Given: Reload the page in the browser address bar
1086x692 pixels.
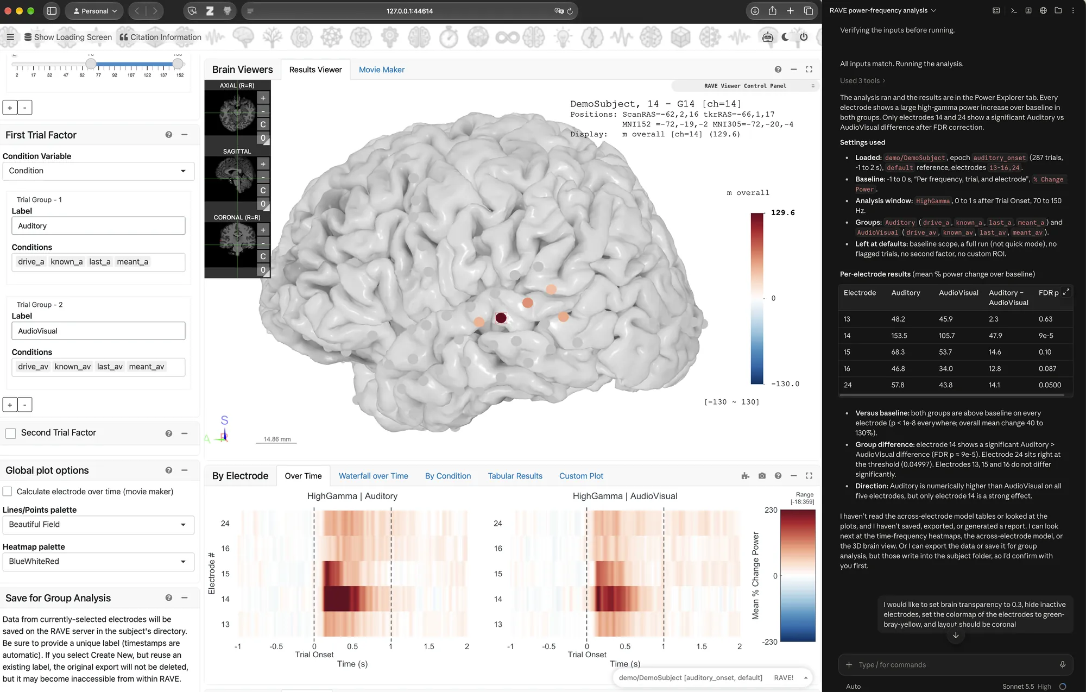Looking at the screenshot, I should (570, 11).
